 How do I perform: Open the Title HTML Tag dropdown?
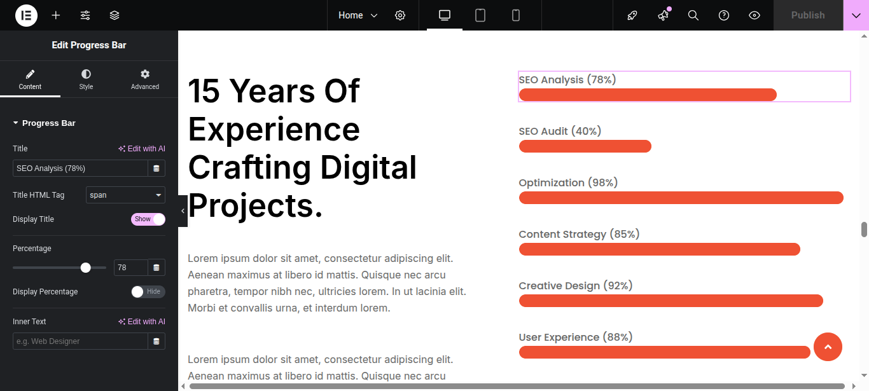(x=125, y=195)
